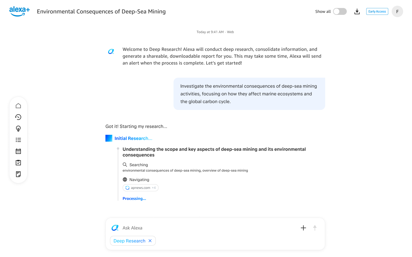Screen dimensions: 412x257
Task: Open the user profile avatar F
Action: coord(397,11)
